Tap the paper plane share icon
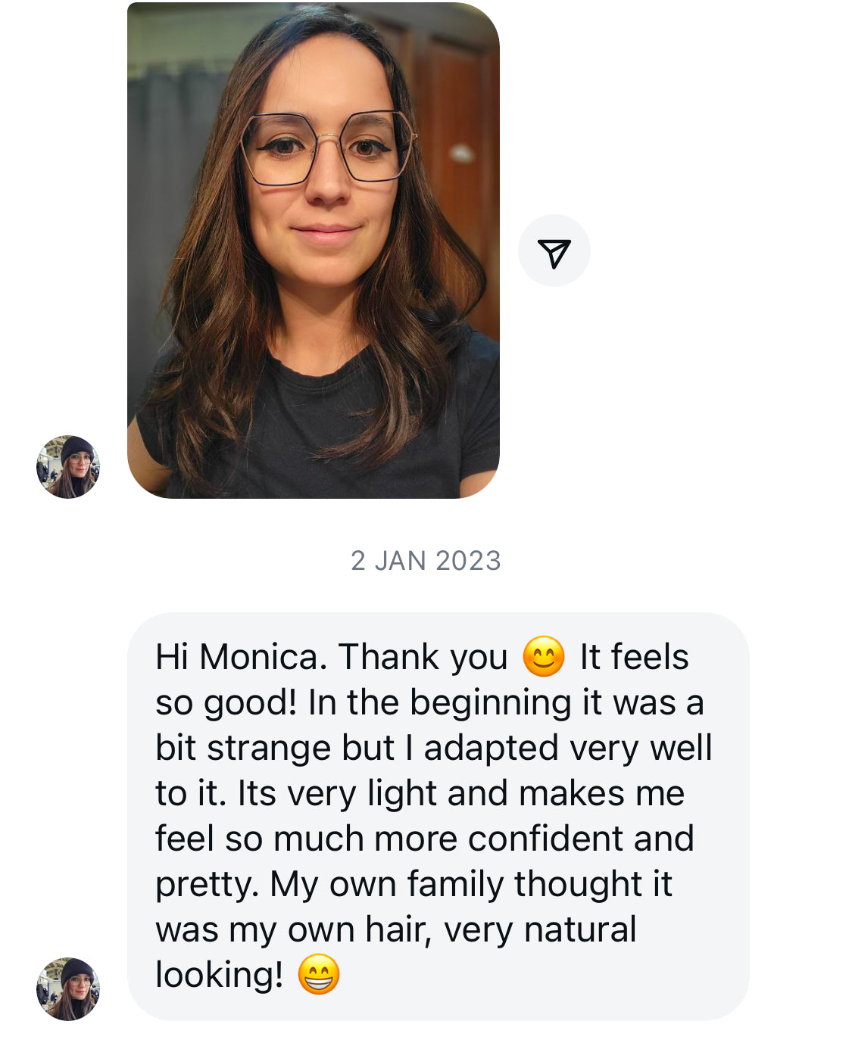 [554, 251]
